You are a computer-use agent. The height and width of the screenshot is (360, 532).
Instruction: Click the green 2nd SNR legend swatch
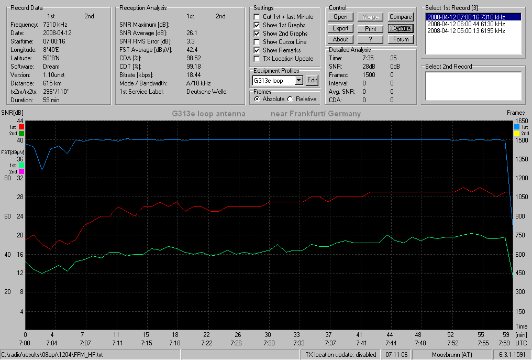point(21,134)
